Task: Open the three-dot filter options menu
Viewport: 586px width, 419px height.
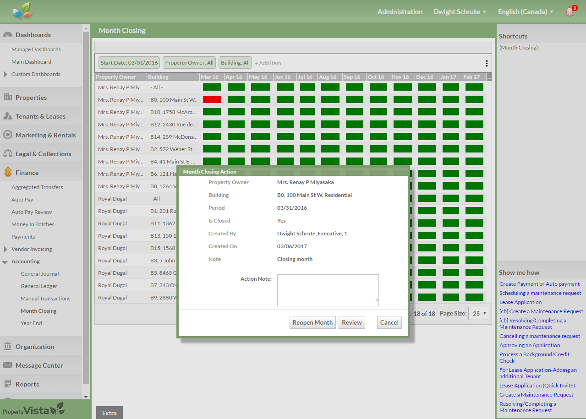Action: (487, 63)
